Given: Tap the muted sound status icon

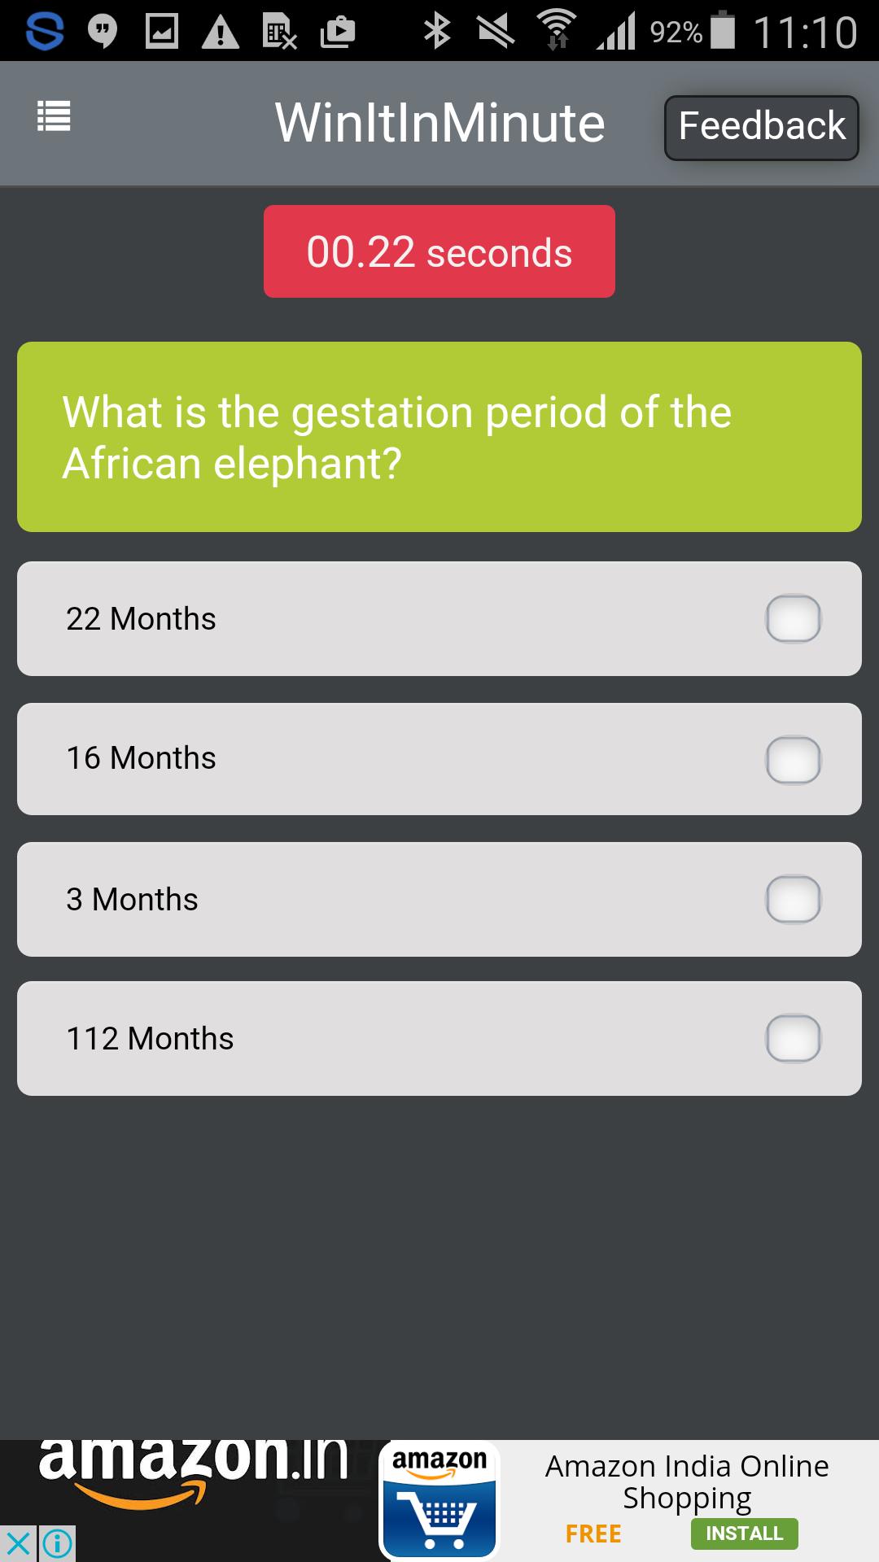Looking at the screenshot, I should [x=496, y=31].
